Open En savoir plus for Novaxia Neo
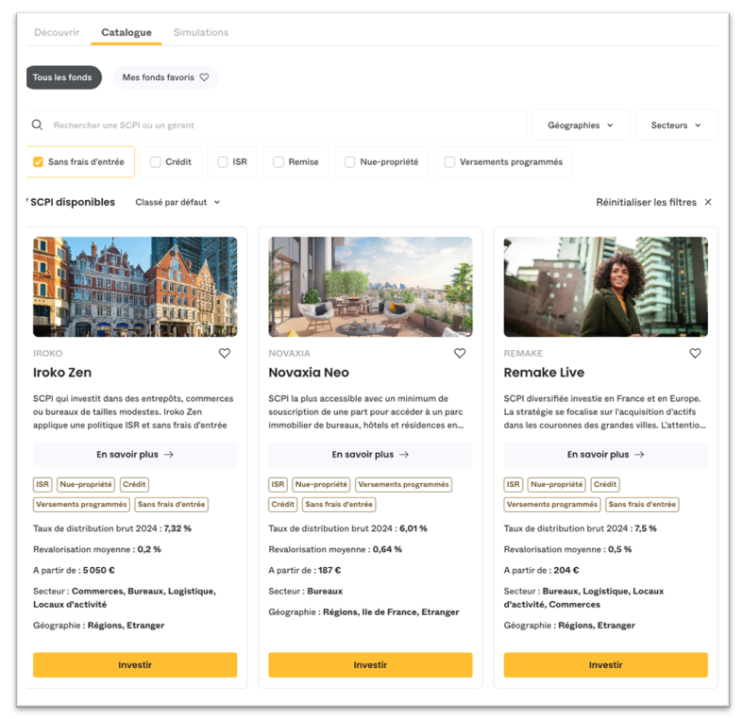 (x=370, y=454)
